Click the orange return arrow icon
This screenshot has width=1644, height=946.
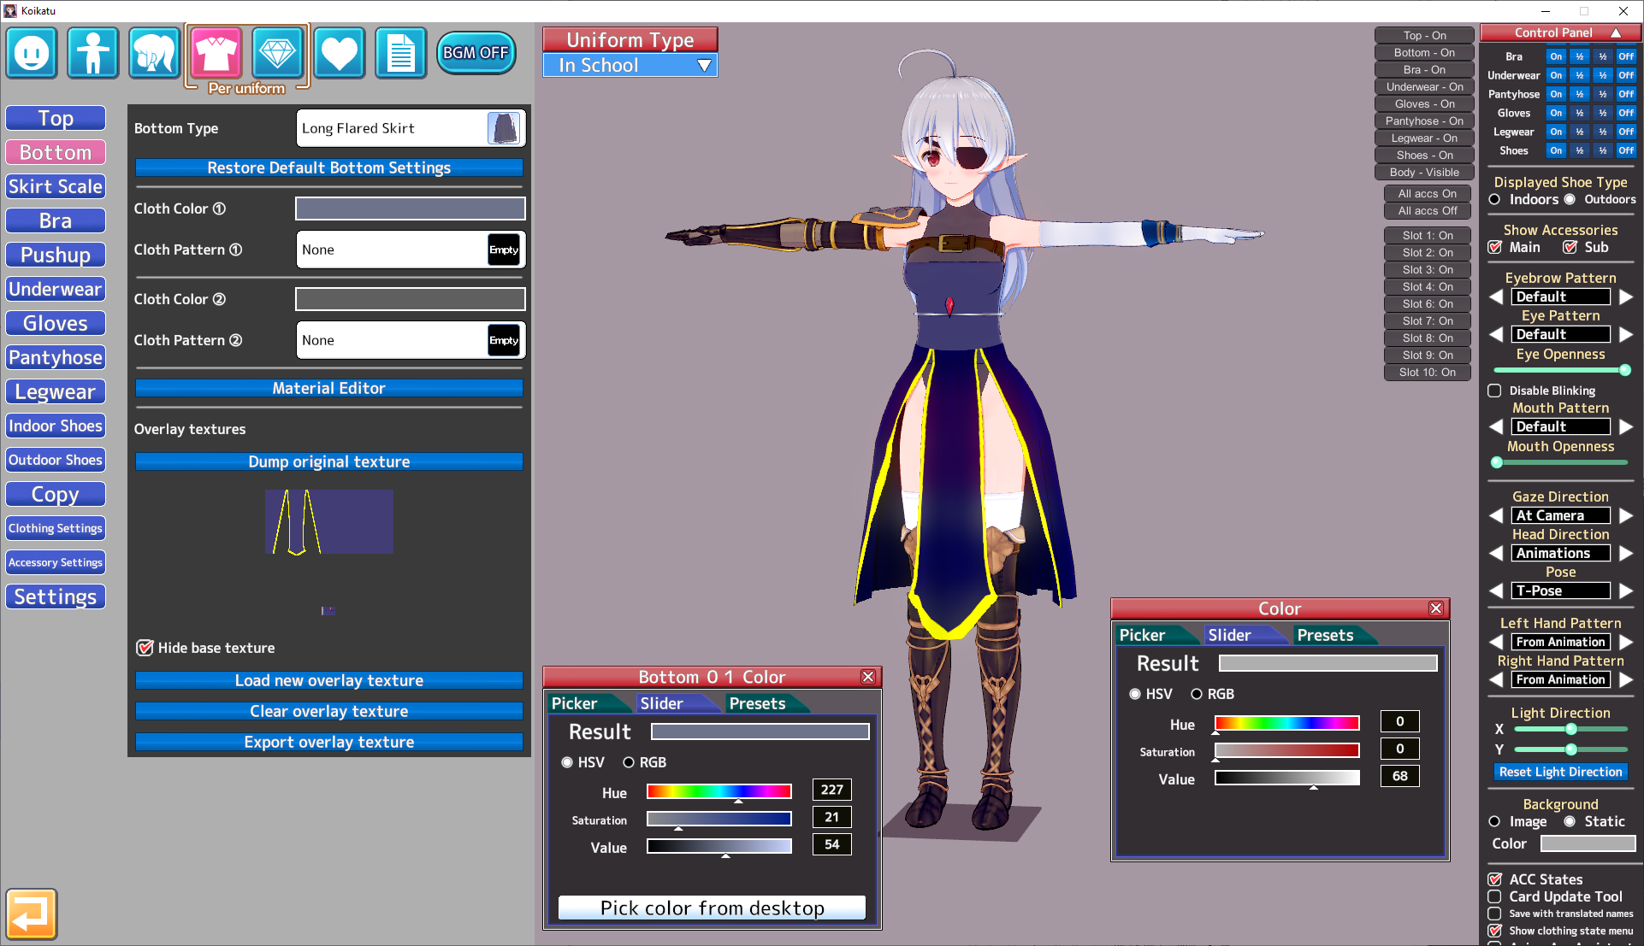[x=32, y=914]
